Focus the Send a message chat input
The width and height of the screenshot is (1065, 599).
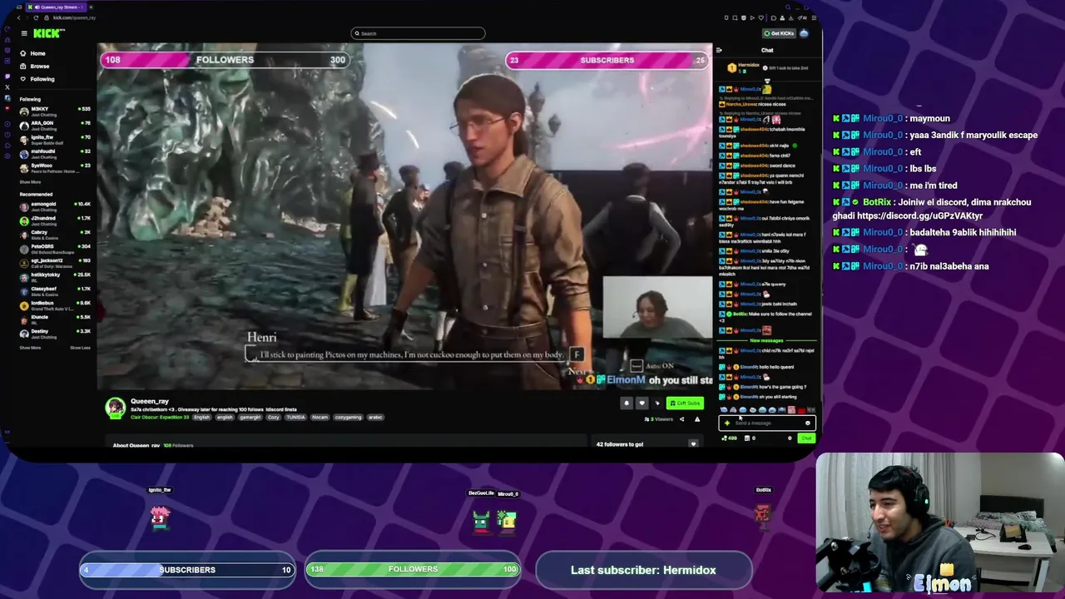click(765, 423)
